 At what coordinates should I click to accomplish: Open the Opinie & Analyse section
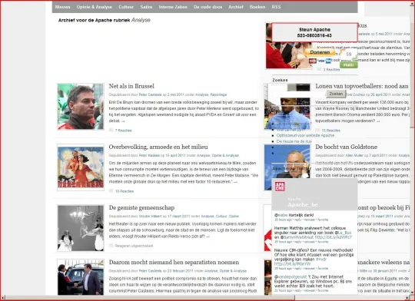pyautogui.click(x=95, y=7)
